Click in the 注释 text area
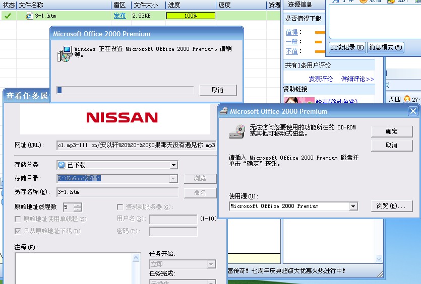Image resolution: width=421 pixels, height=284 pixels. pyautogui.click(x=74, y=268)
